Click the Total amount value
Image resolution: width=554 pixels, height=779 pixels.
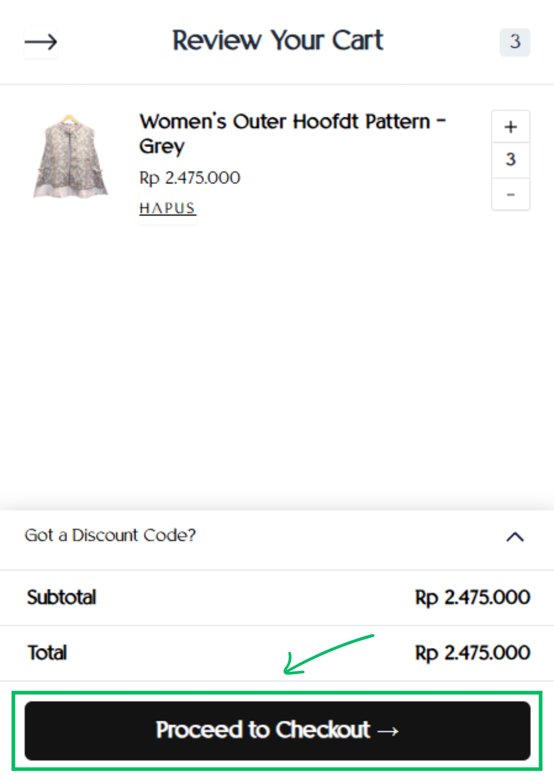tap(472, 653)
